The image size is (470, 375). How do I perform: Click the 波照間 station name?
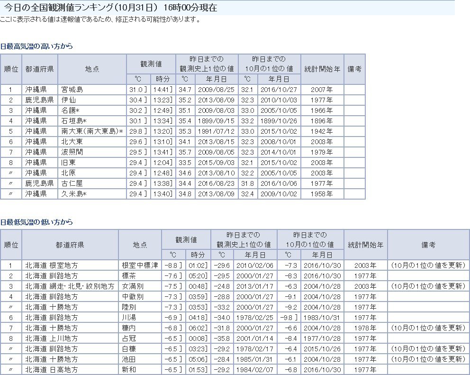pos(72,152)
